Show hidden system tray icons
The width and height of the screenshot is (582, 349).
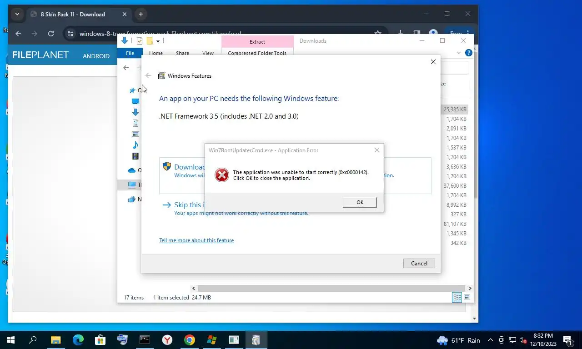pos(491,340)
